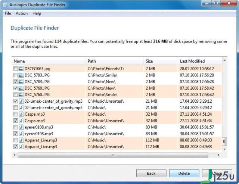239x184 pixels.
Task: Maximize the Duplicate File Finder window
Action: tap(216, 3)
